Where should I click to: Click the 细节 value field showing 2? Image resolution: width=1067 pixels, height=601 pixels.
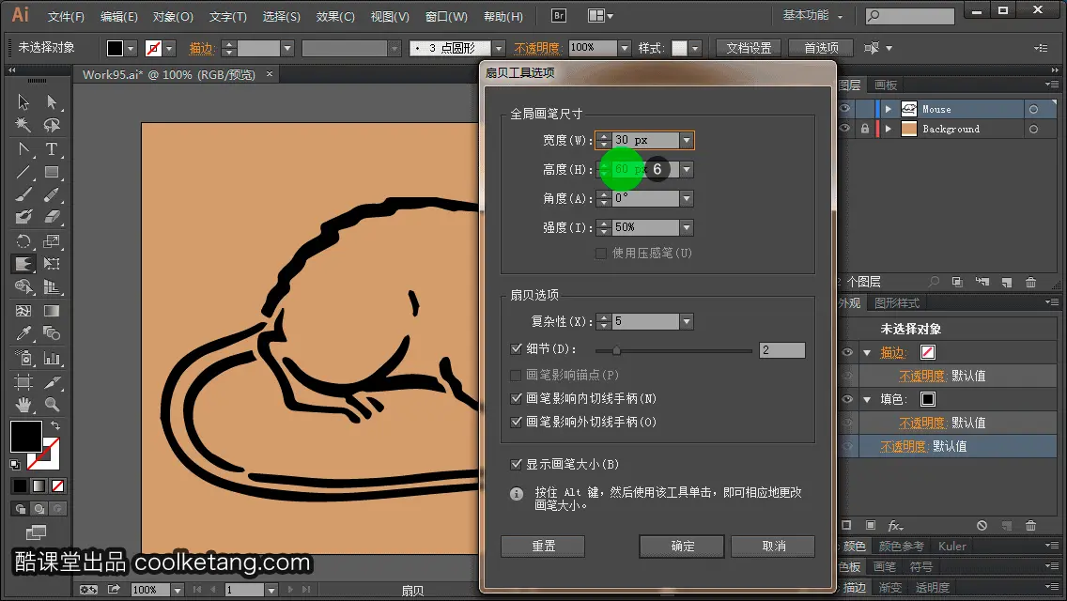tap(781, 350)
